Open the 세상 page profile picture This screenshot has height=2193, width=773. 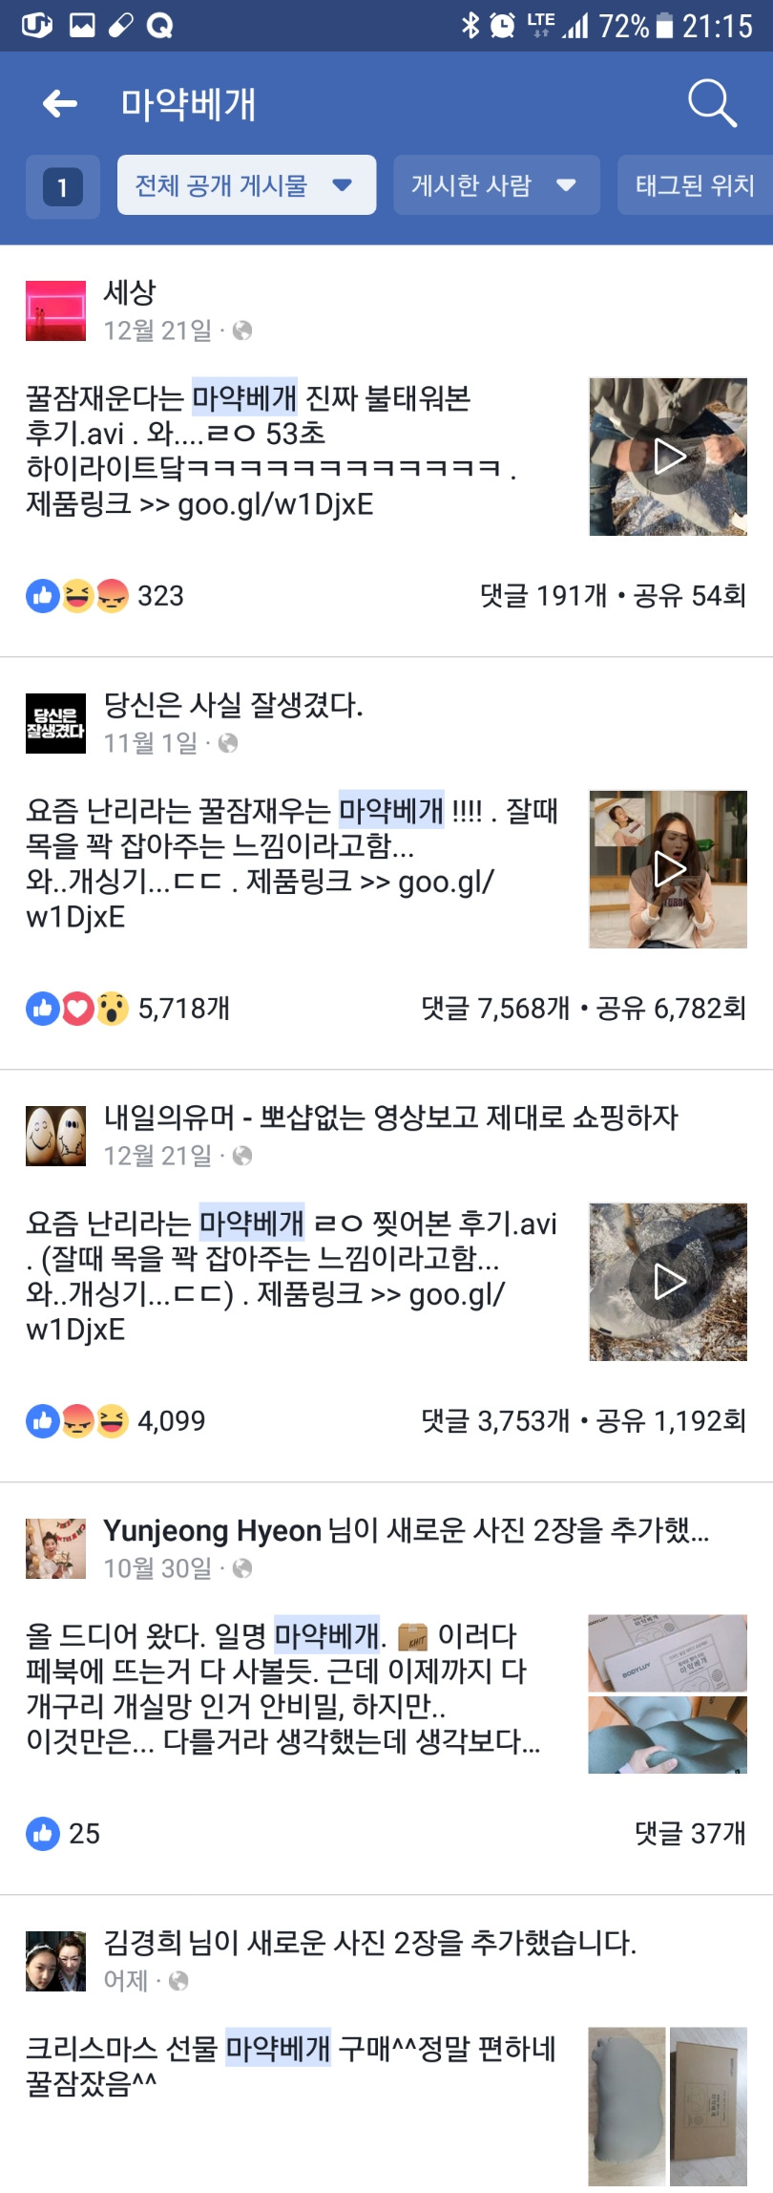pos(55,311)
